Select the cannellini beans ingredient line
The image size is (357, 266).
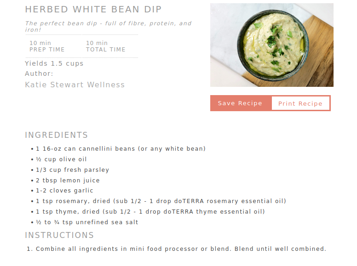point(121,149)
